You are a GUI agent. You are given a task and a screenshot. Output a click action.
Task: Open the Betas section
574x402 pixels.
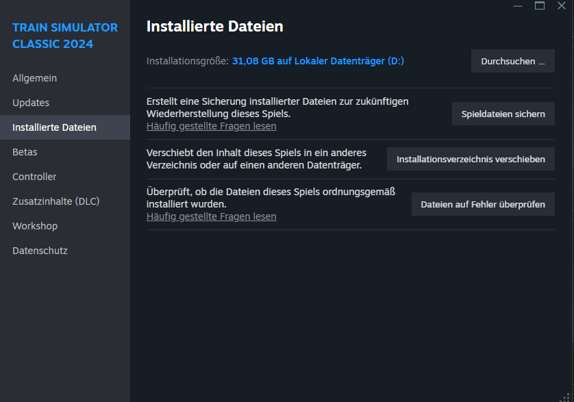coord(65,152)
